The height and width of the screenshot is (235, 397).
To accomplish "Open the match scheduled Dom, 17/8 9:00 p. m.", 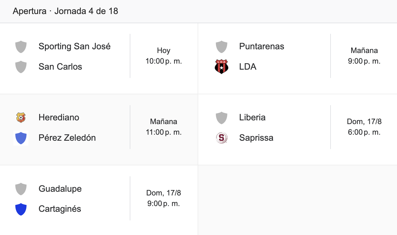I will 99,200.
